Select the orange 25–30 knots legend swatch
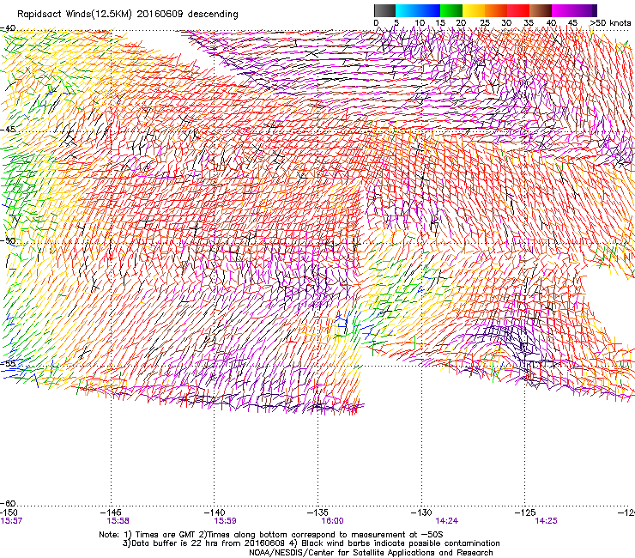 [x=496, y=10]
